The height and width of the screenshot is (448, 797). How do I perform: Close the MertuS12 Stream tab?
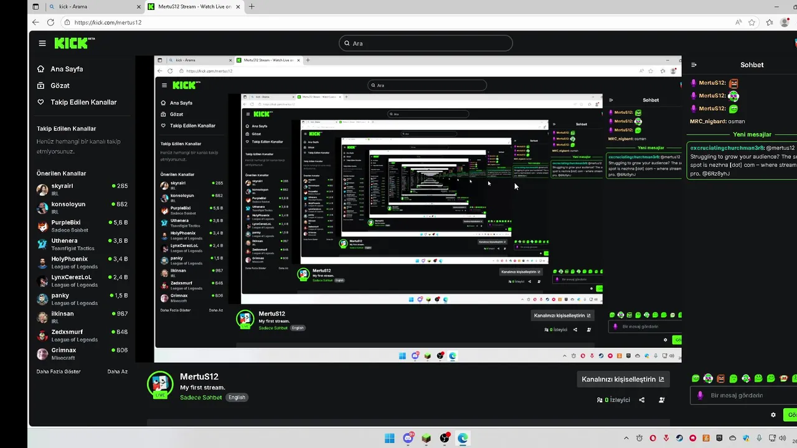(x=238, y=7)
